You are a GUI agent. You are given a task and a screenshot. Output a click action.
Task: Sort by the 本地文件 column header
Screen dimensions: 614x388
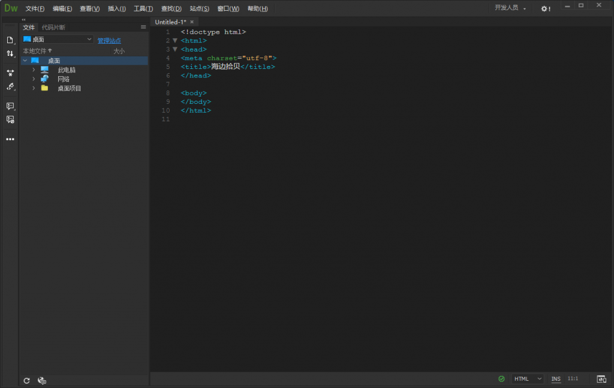tap(37, 51)
